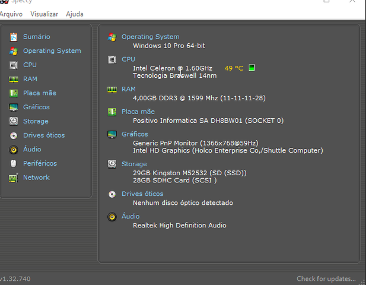Click the 29GB Kingston M52532 storage text

(190, 173)
